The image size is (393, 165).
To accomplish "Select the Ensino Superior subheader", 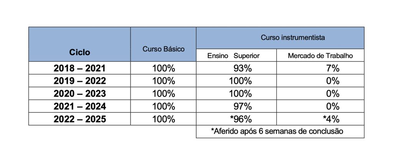I will [233, 56].
